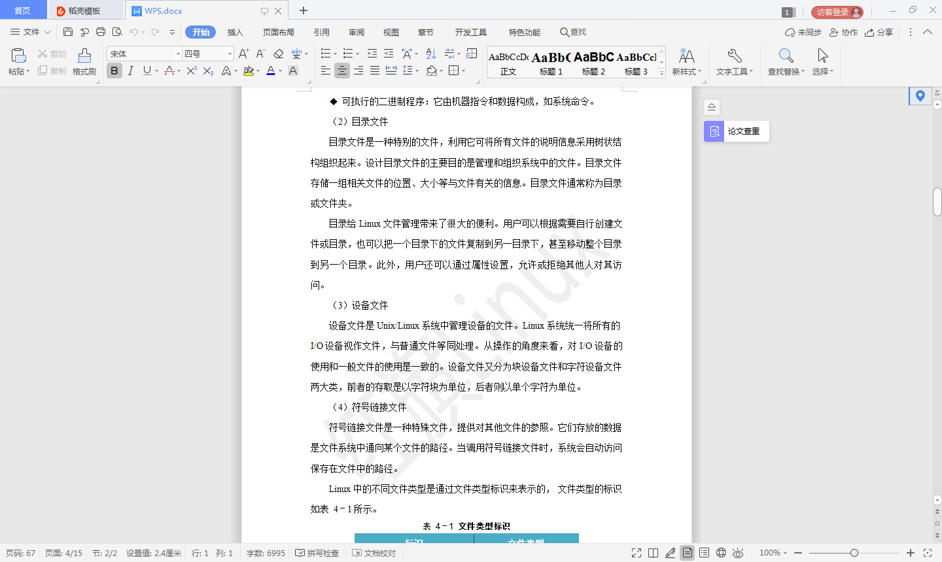Open the zoom percentage 100% dropdown
Screen dimensions: 942x562
pyautogui.click(x=773, y=553)
